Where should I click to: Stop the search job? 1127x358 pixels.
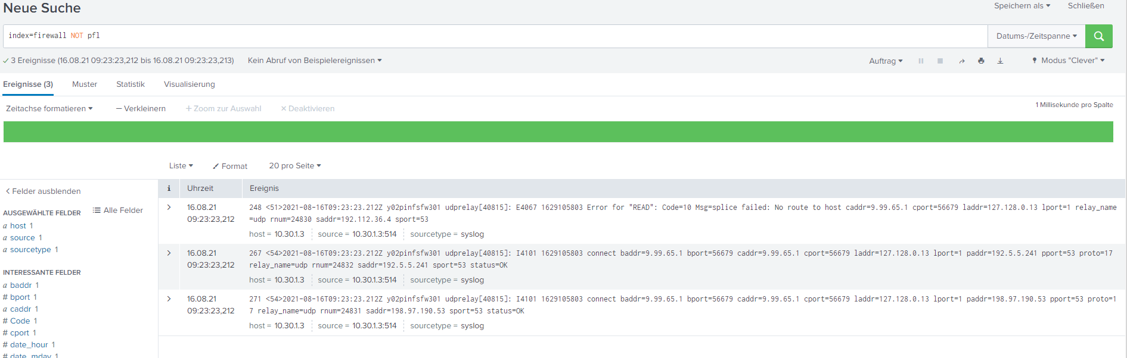pyautogui.click(x=940, y=61)
